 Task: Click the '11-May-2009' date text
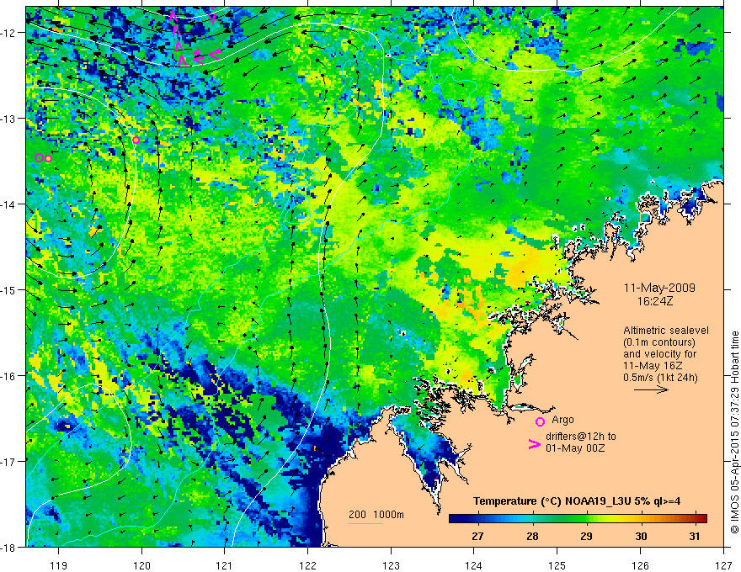point(659,288)
